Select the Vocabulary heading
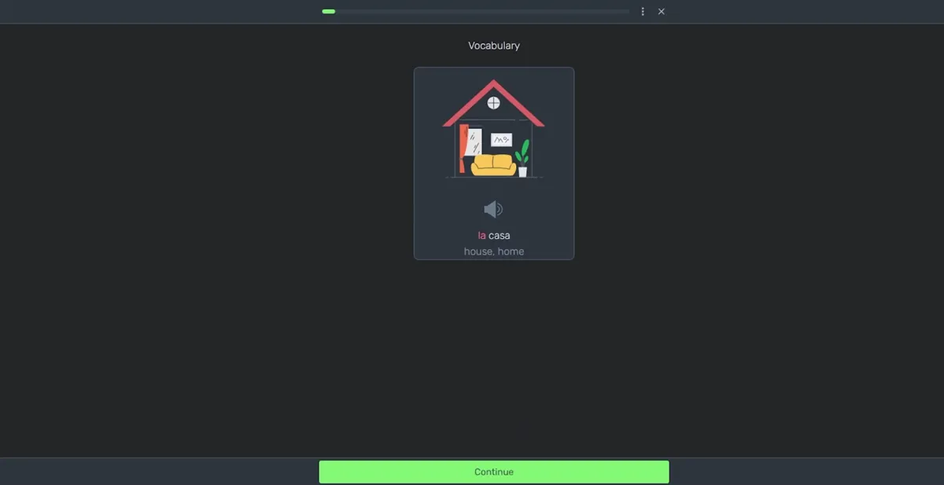This screenshot has height=485, width=944. (x=493, y=45)
